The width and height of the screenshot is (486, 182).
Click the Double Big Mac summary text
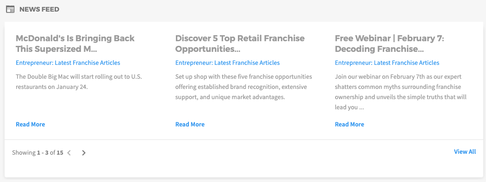pyautogui.click(x=79, y=82)
